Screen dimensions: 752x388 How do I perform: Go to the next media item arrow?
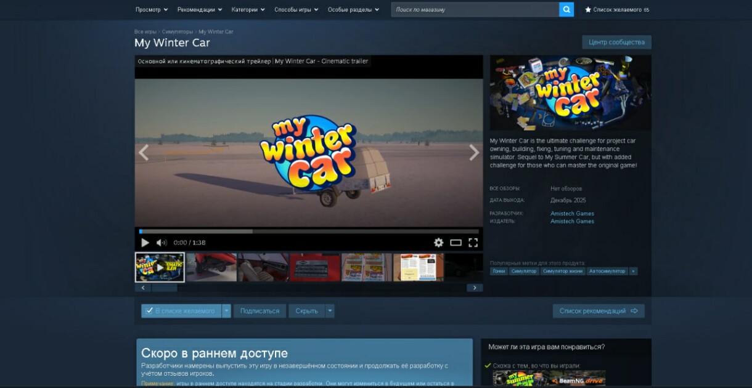[x=474, y=153]
